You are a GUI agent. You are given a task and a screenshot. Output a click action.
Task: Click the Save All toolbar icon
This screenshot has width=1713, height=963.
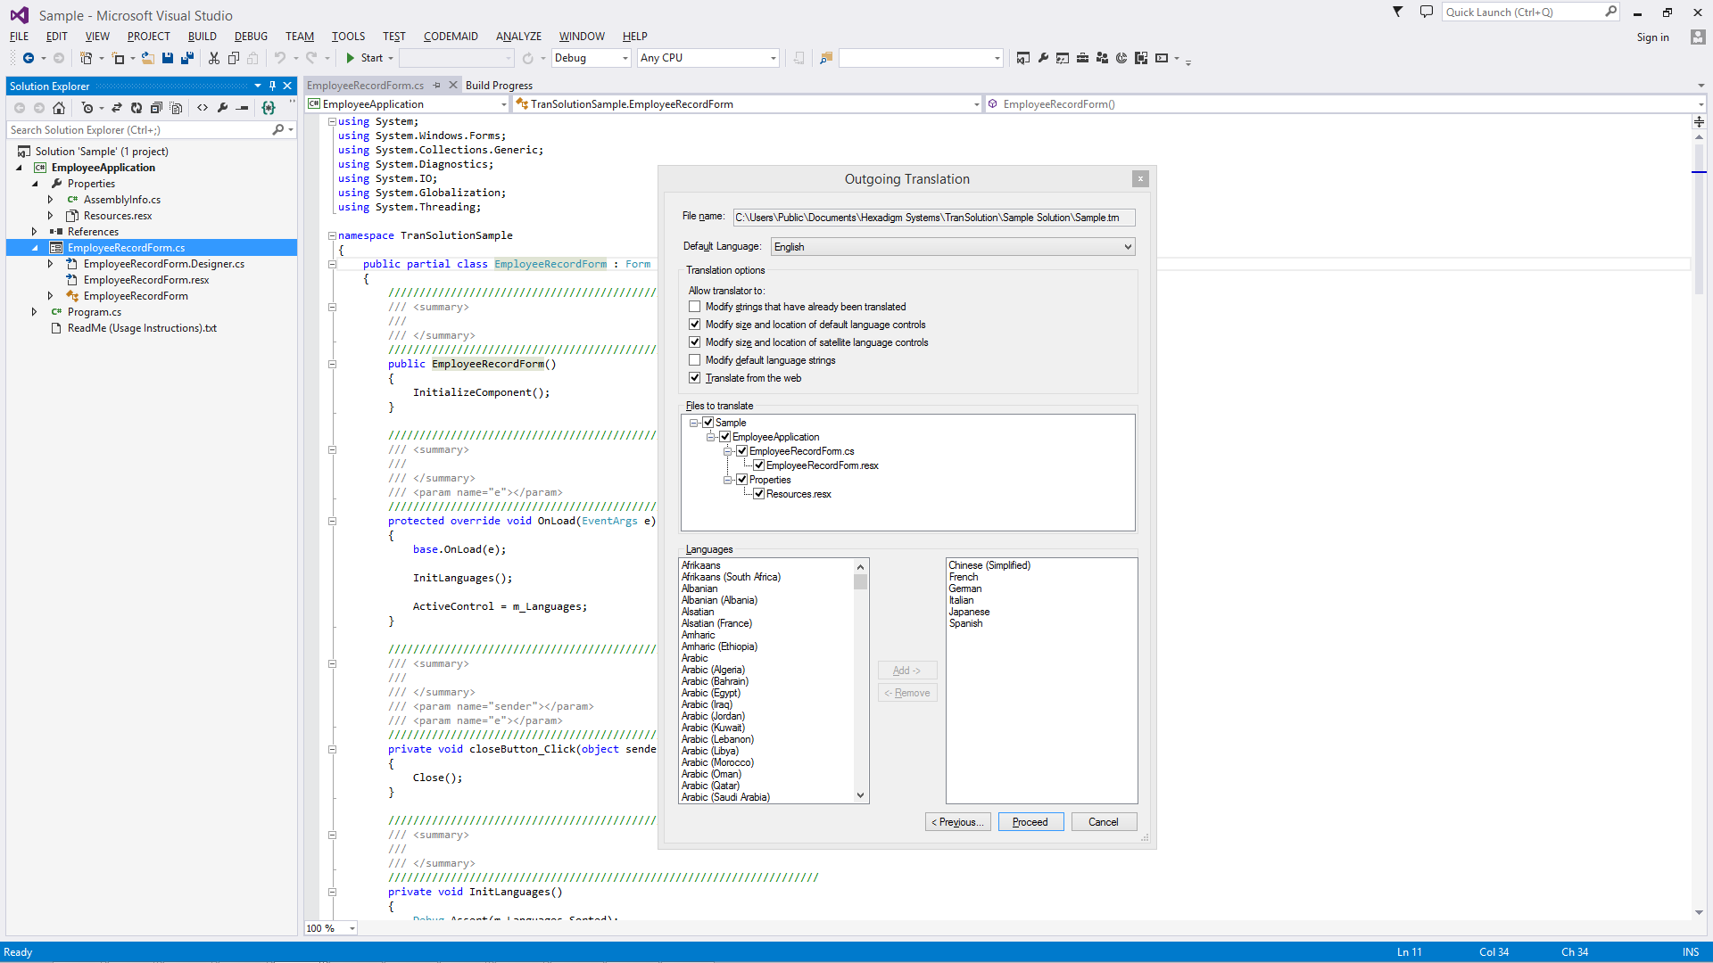pyautogui.click(x=187, y=58)
